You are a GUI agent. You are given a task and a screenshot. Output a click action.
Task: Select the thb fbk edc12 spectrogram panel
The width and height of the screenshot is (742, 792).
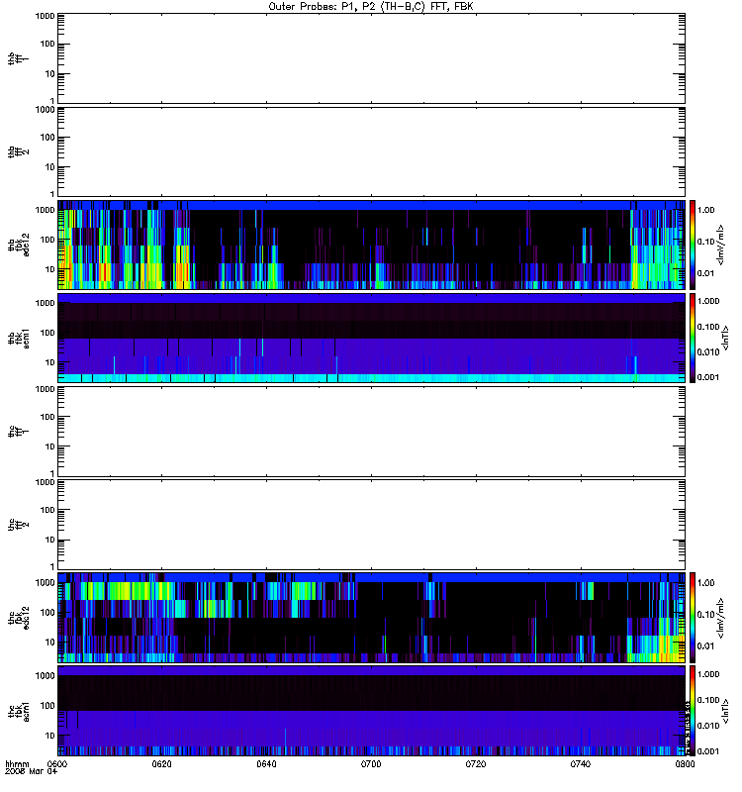point(372,245)
